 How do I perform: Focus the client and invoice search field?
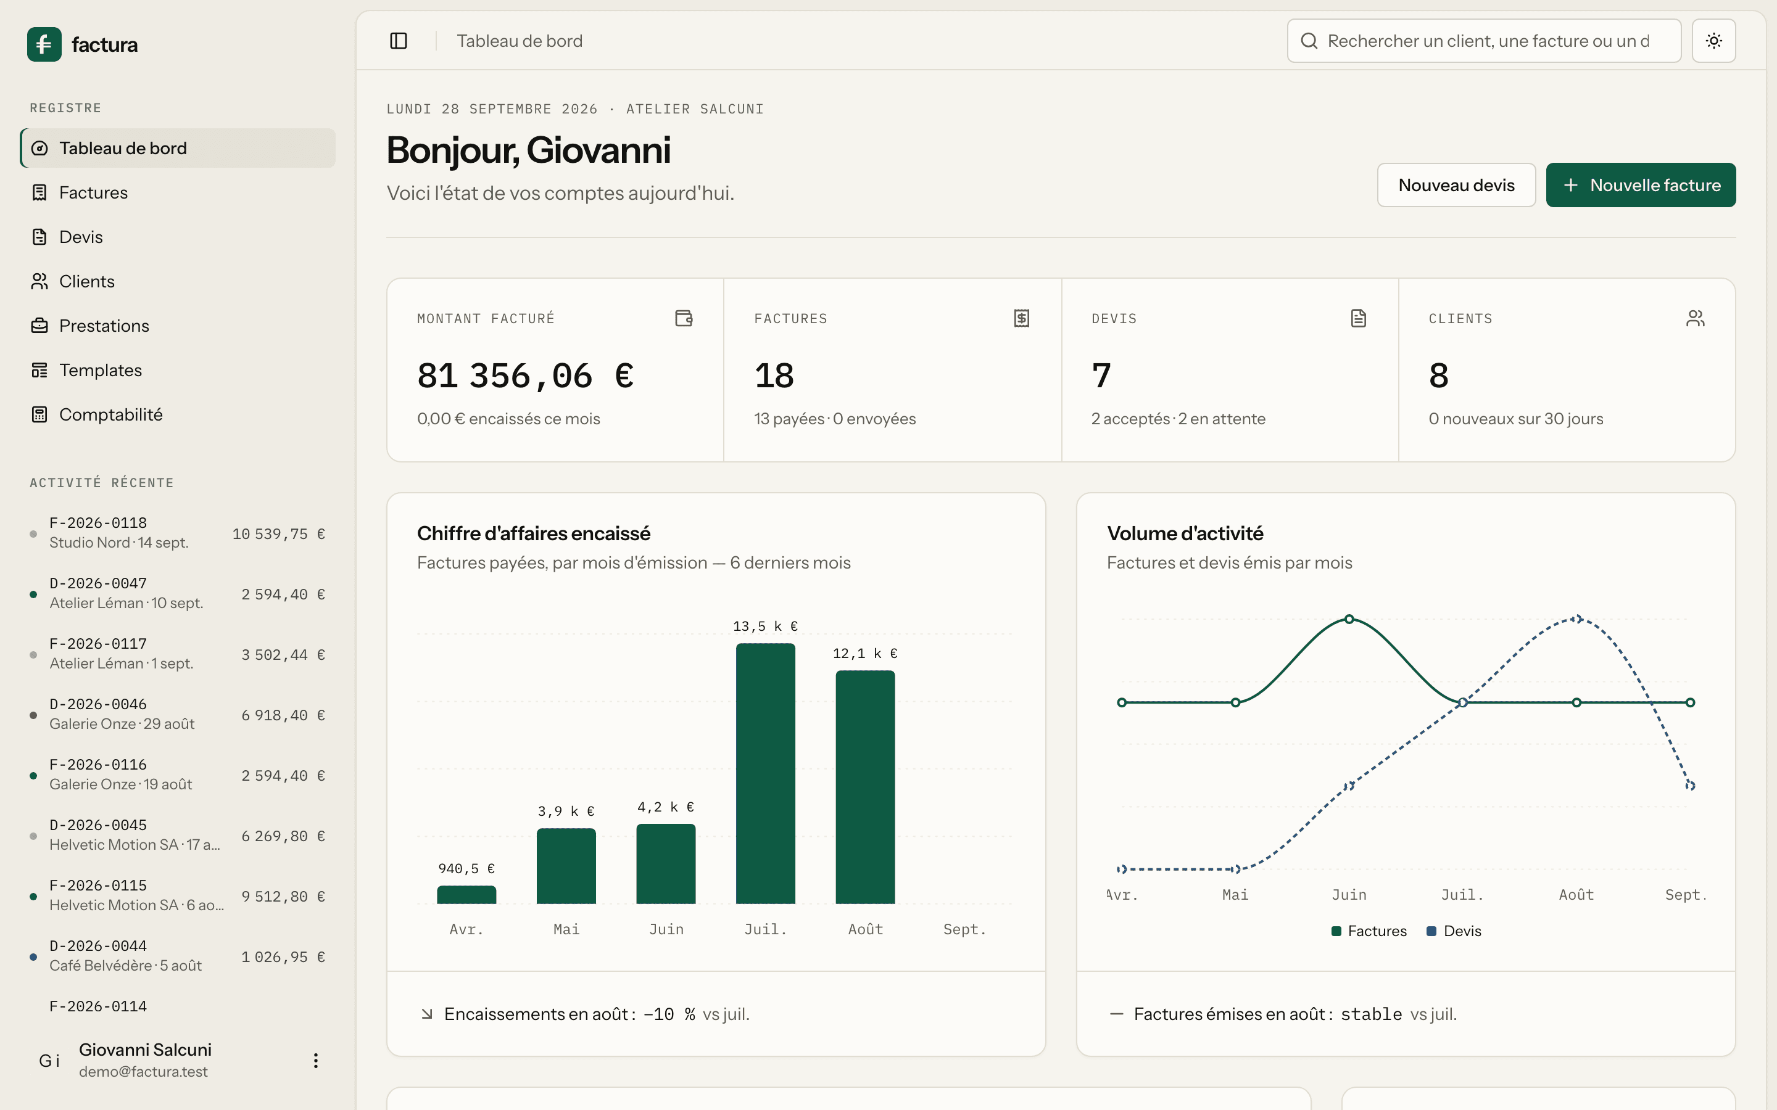tap(1484, 41)
